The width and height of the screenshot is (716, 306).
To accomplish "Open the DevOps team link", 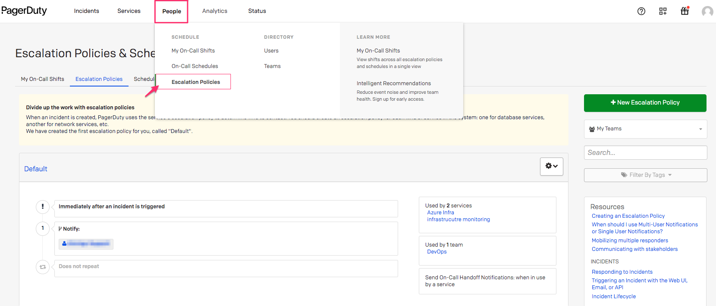I will (x=437, y=252).
